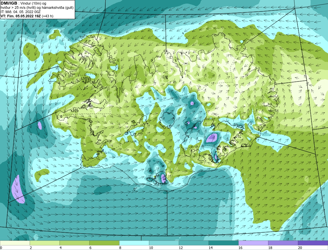Click the legend label '20'
Viewport: 328px width, 250px height.
(300, 248)
